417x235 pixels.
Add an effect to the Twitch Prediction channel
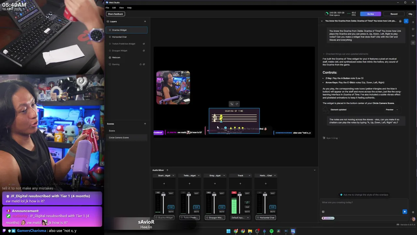[x=189, y=183]
